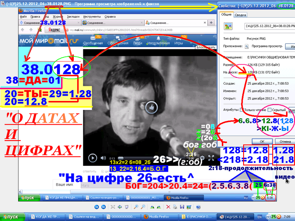This screenshot has height=221, width=295.
Task: Switch to Ссылки на вид... taskbar window
Action: click(84, 217)
